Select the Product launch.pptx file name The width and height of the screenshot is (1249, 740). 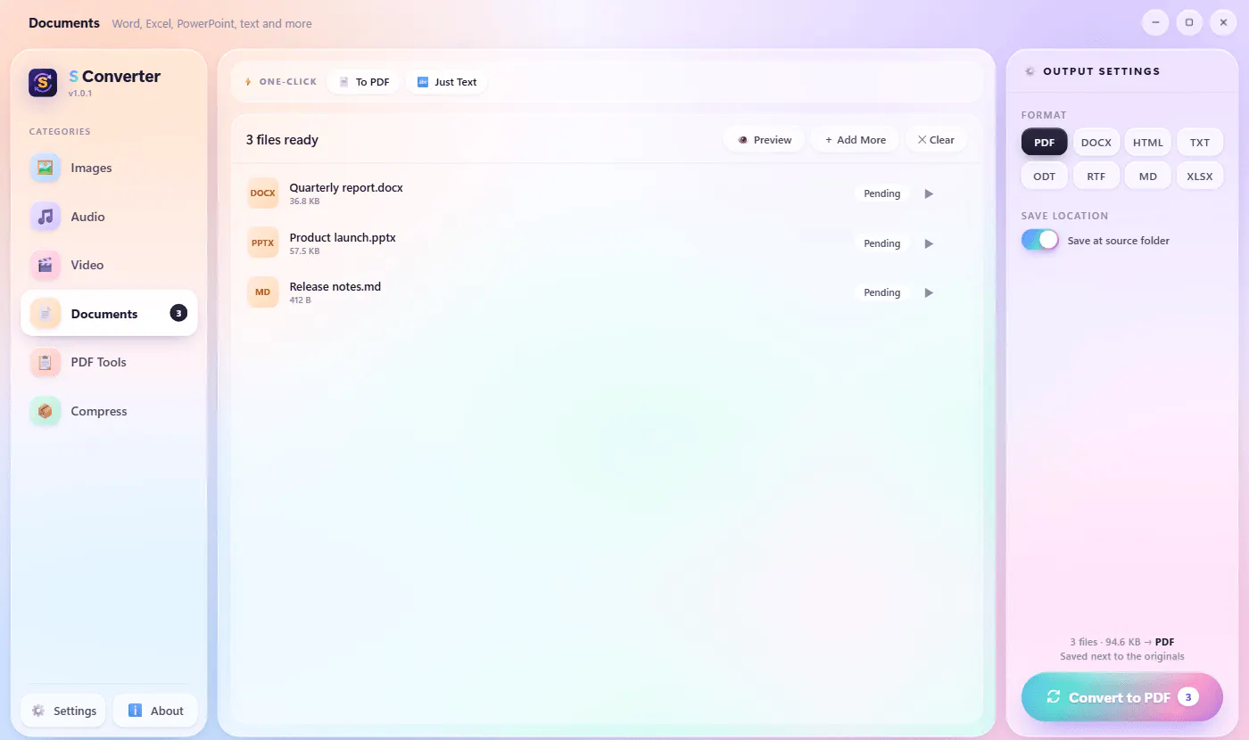click(x=343, y=237)
